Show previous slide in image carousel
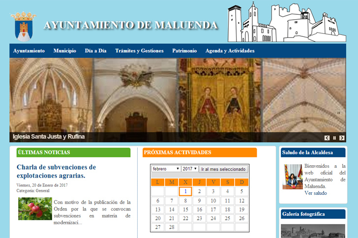 (x=327, y=138)
